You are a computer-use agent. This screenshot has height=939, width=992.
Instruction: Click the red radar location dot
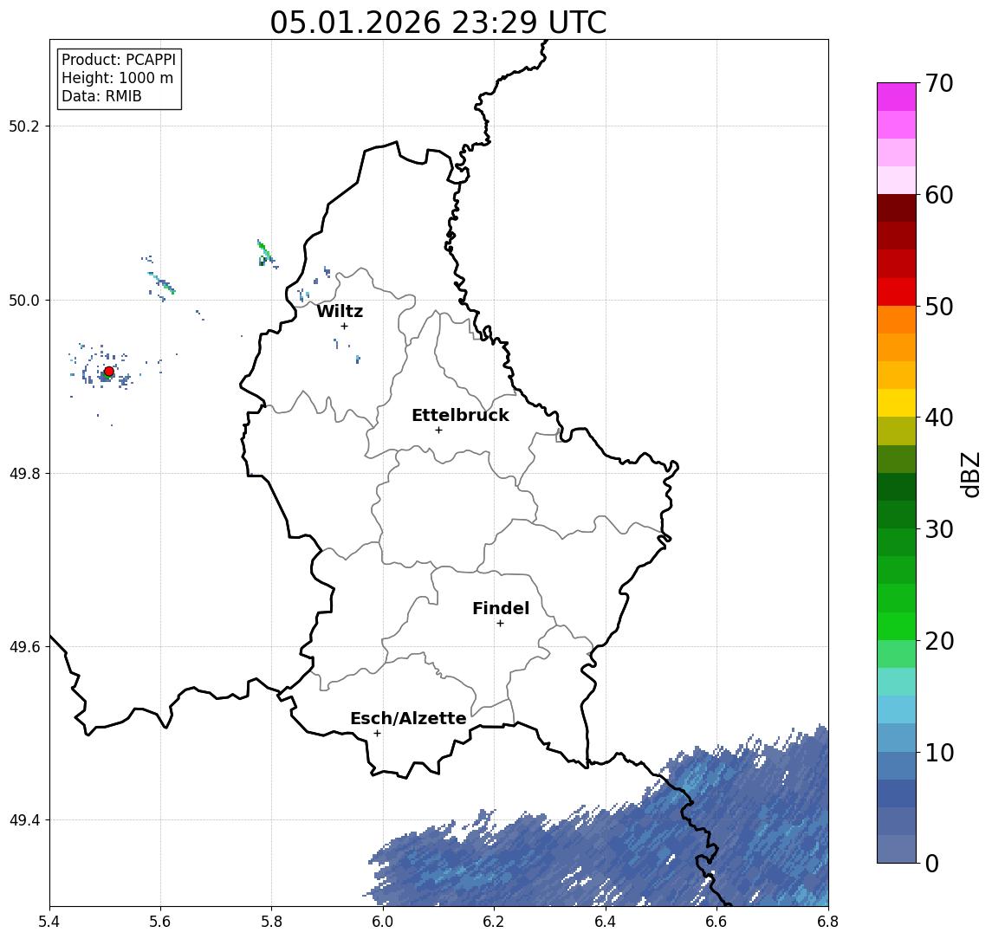pyautogui.click(x=109, y=372)
